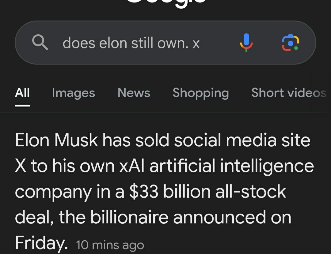Click 'Elon Musk' at the snippet start

pos(56,140)
